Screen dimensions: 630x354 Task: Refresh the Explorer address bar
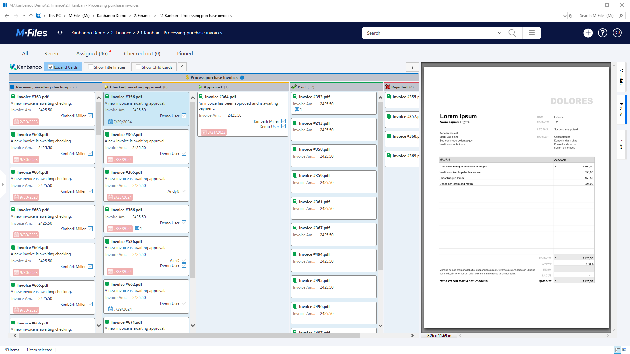click(571, 16)
